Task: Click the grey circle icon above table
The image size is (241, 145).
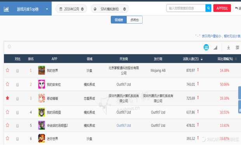Action: pos(9,47)
